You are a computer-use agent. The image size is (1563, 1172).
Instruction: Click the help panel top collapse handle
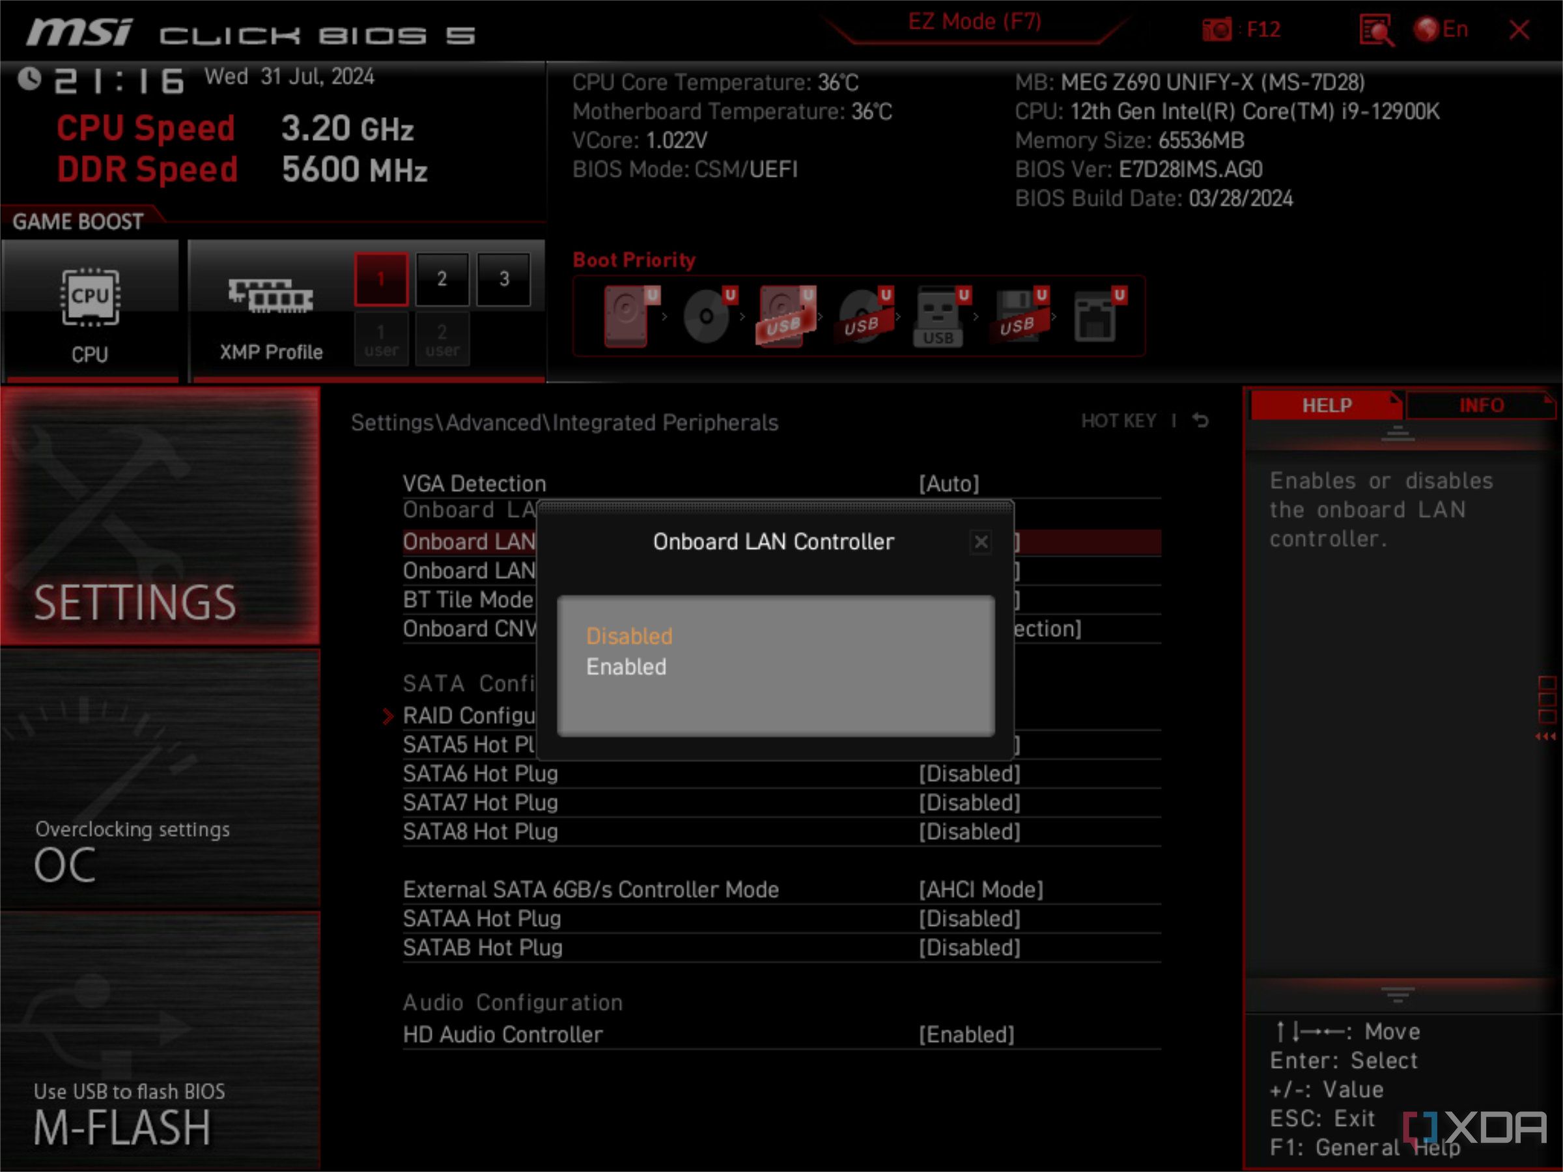pos(1398,433)
